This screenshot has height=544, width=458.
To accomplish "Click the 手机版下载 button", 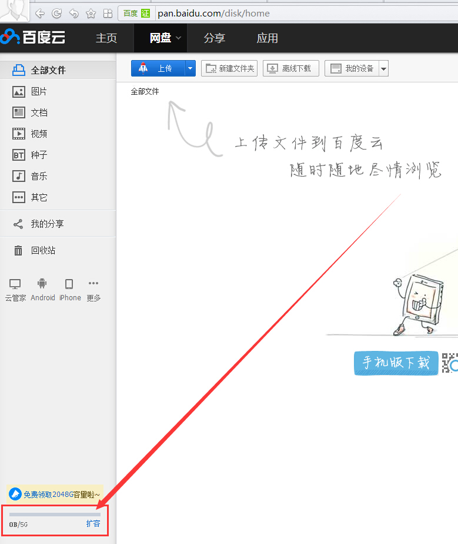I will point(396,363).
